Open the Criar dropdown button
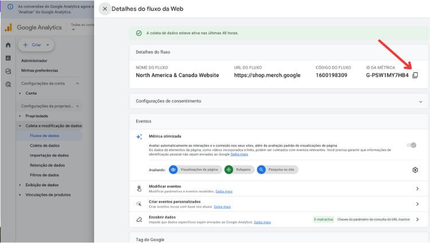 pyautogui.click(x=36, y=45)
